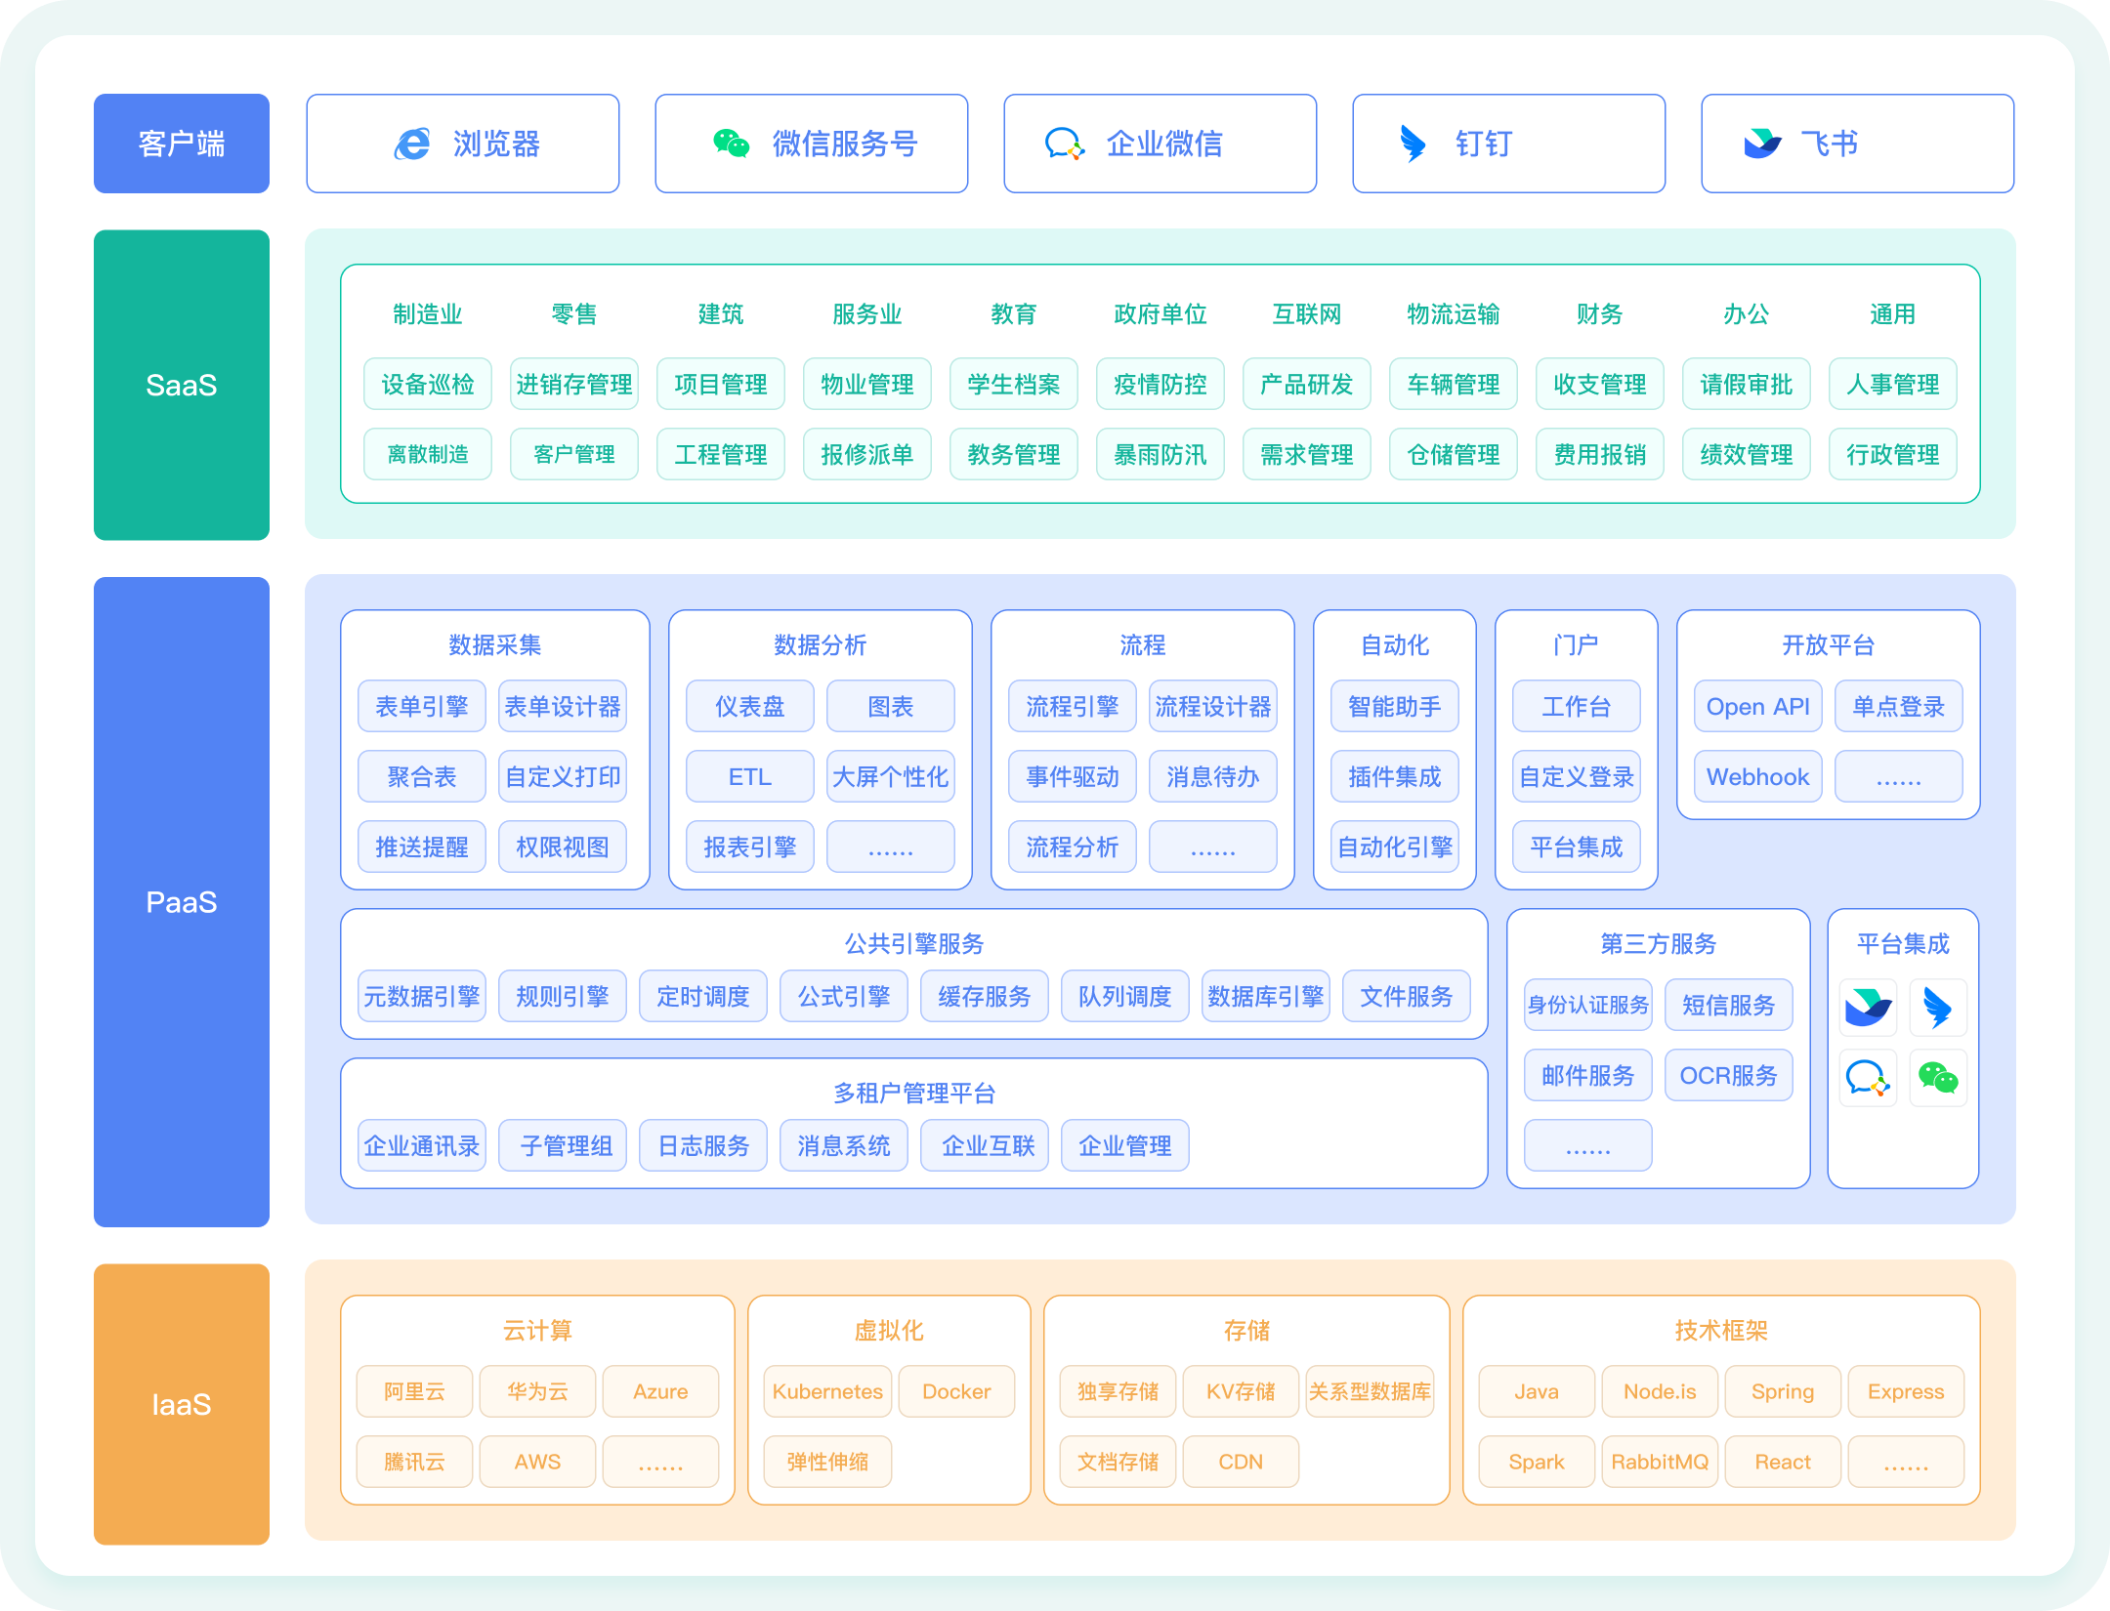The image size is (2110, 1611).
Task: Click the 表单引擎 box
Action: click(x=422, y=706)
